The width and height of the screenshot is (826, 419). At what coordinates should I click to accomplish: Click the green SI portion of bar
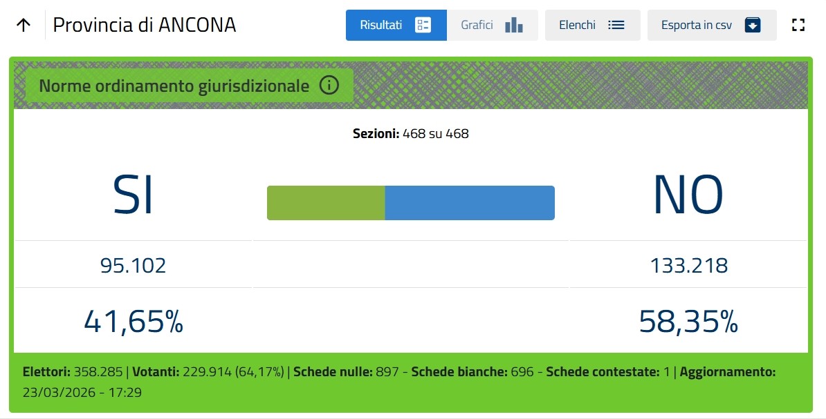[x=326, y=203]
